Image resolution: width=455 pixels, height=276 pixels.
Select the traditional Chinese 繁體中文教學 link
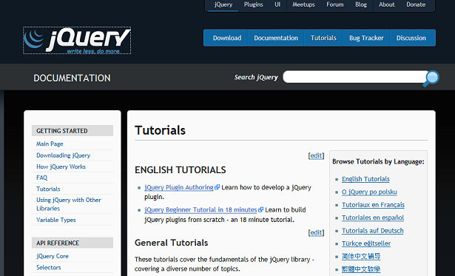[x=361, y=269]
